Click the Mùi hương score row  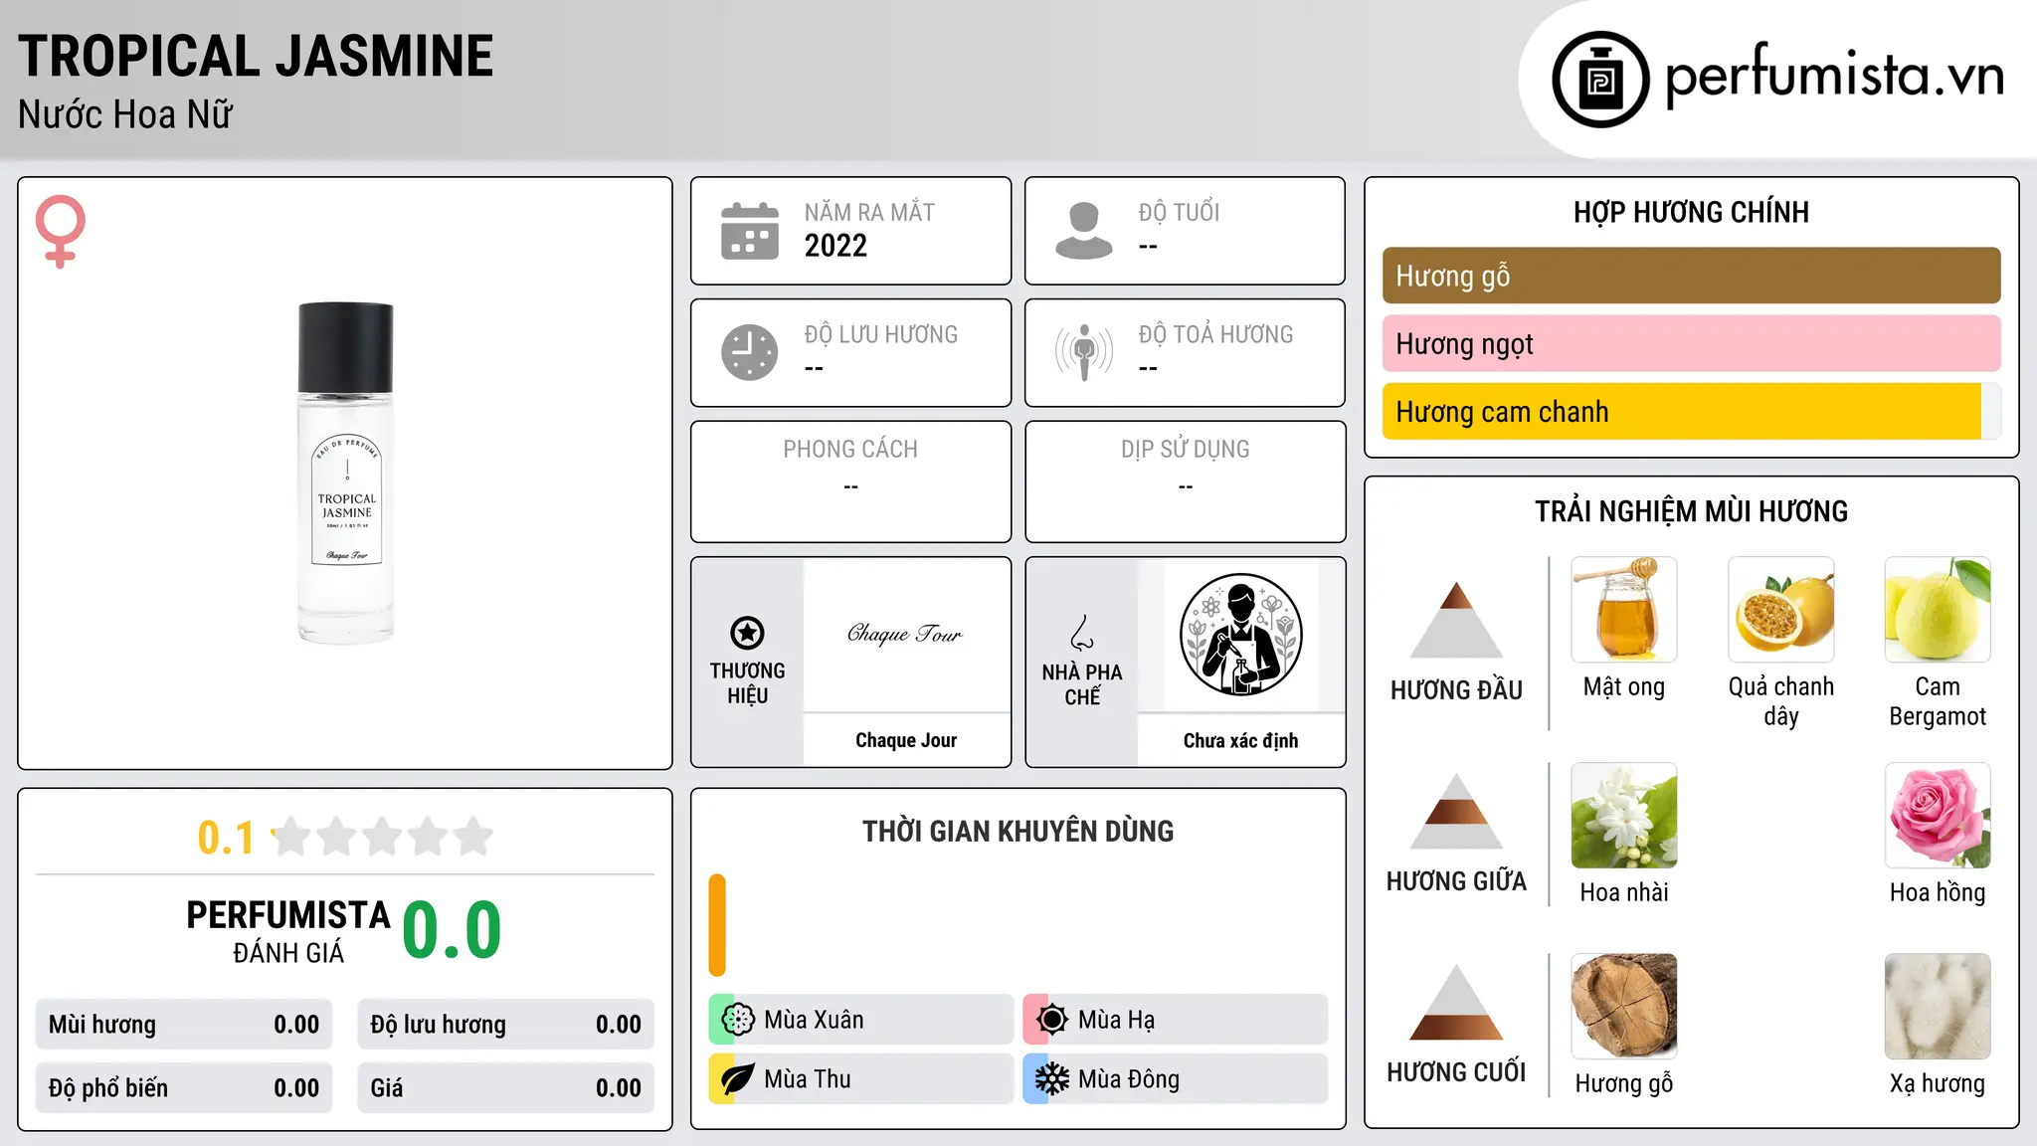184,1025
